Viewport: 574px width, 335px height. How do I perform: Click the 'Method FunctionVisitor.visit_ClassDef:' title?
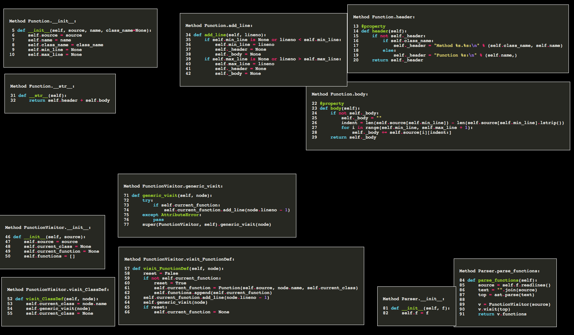click(x=58, y=290)
